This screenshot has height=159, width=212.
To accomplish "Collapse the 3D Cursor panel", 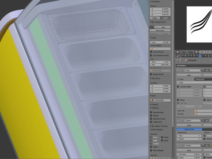I will point(151,79).
